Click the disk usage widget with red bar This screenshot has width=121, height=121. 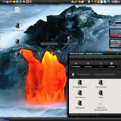coord(115,33)
